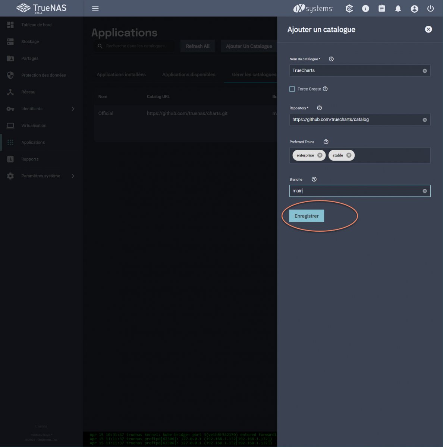Click the Enregistrer button
Image resolution: width=443 pixels, height=447 pixels.
pyautogui.click(x=307, y=216)
